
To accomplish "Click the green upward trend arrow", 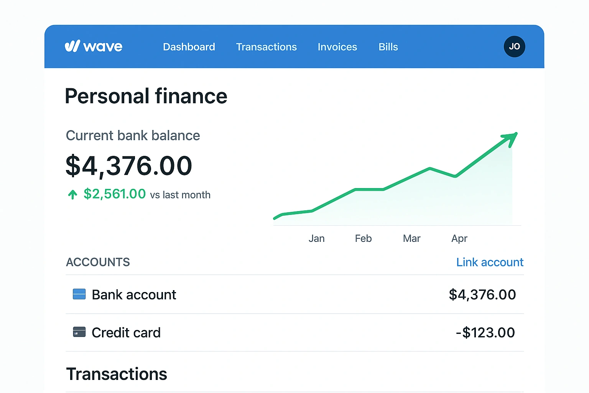I will point(509,140).
